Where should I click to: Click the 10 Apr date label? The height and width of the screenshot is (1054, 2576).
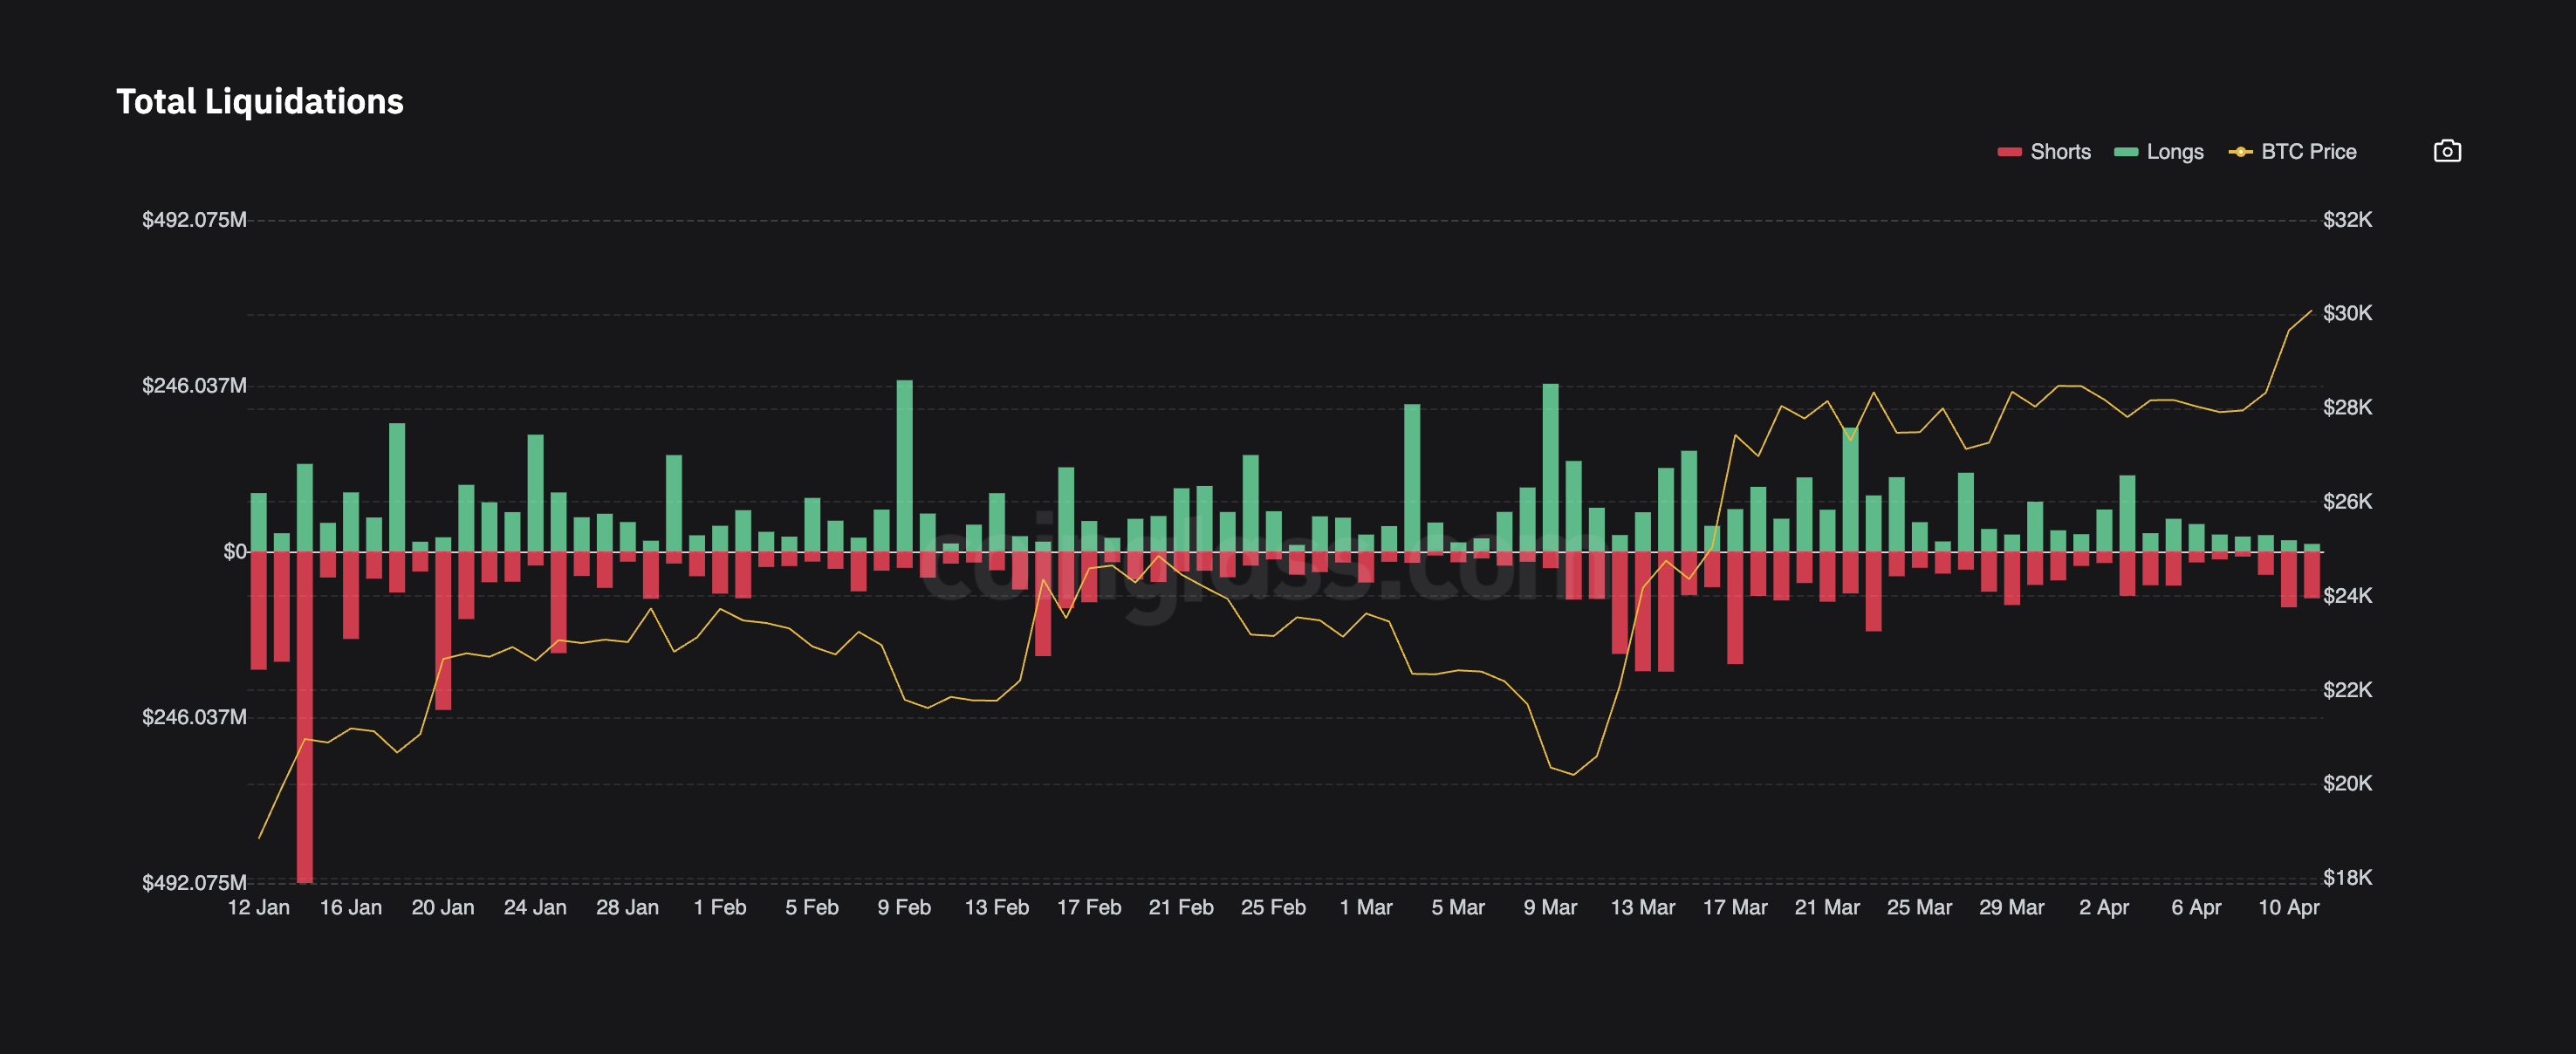pos(2289,907)
